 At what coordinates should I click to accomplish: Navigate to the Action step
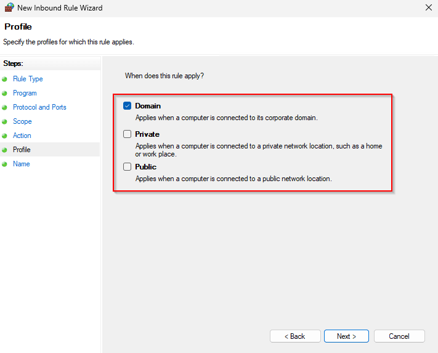(x=22, y=136)
